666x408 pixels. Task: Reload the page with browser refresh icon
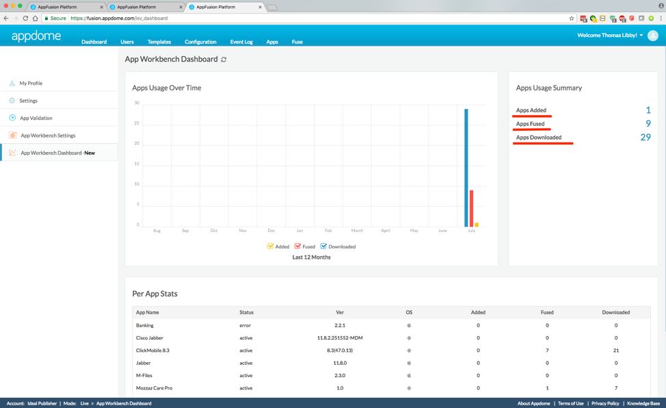pyautogui.click(x=25, y=18)
